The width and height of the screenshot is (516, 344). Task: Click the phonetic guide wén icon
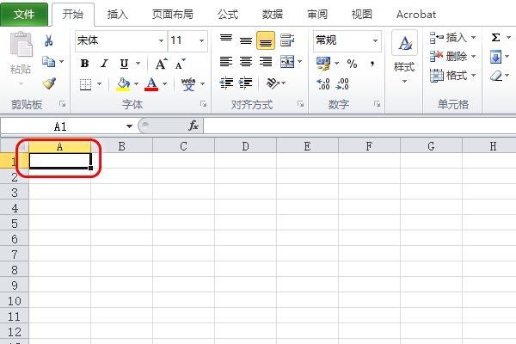click(188, 84)
